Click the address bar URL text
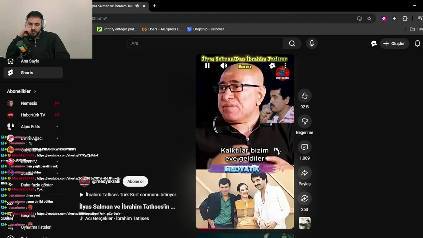The height and width of the screenshot is (238, 423). pos(100,19)
